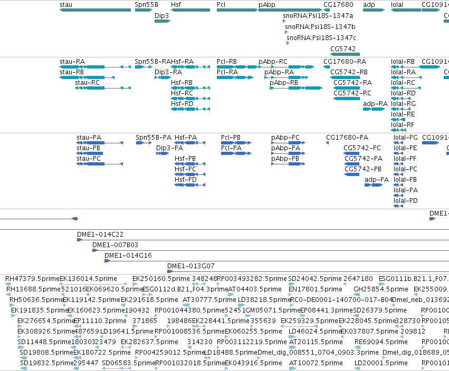This screenshot has height=371, width=449.
Task: Select the pAbp-RA transcript
Action: click(x=286, y=77)
